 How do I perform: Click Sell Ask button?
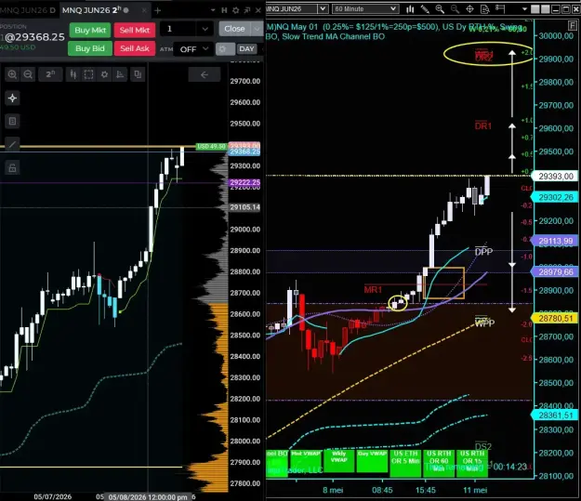tap(135, 48)
